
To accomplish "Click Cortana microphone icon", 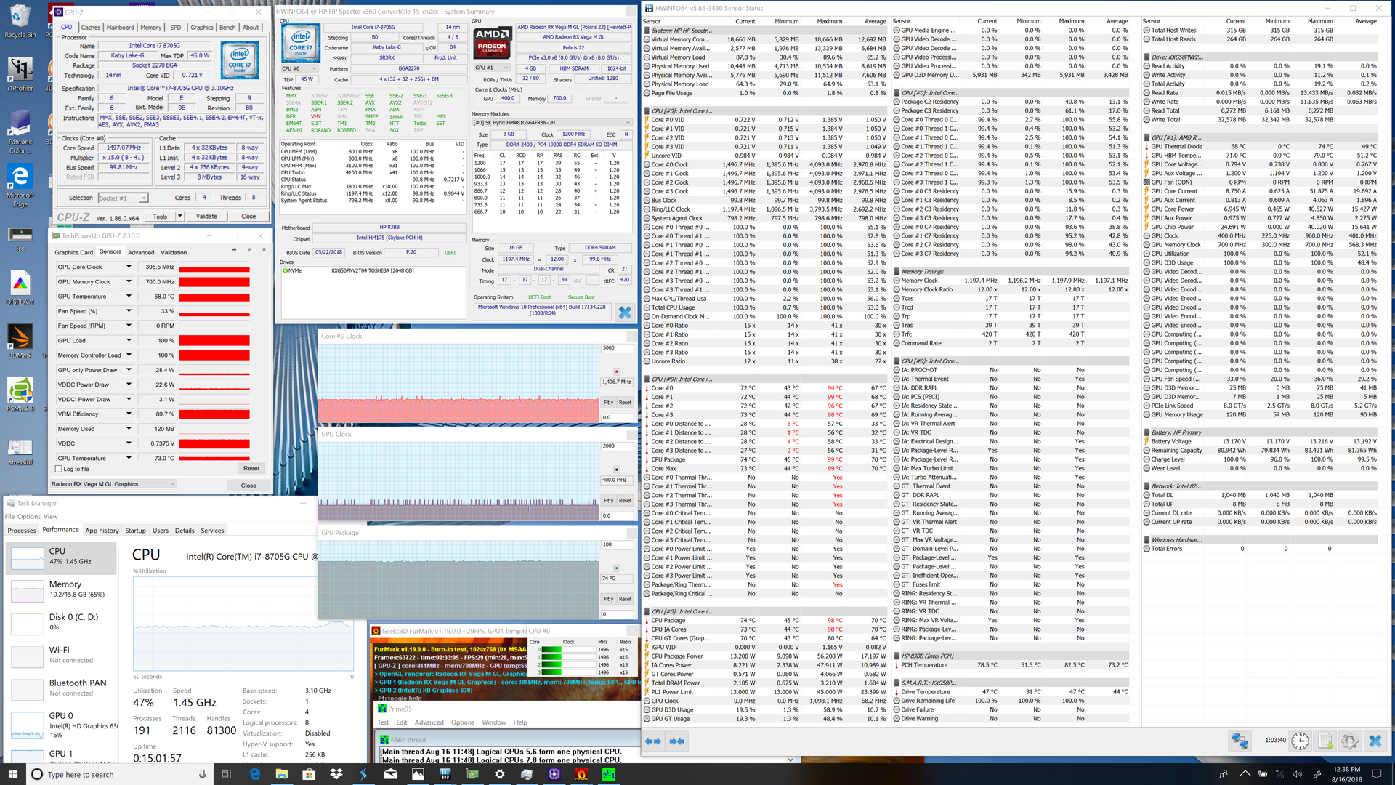I will click(202, 774).
